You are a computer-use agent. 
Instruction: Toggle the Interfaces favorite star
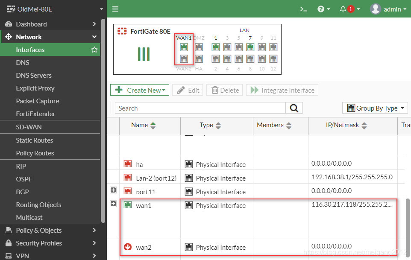point(94,50)
